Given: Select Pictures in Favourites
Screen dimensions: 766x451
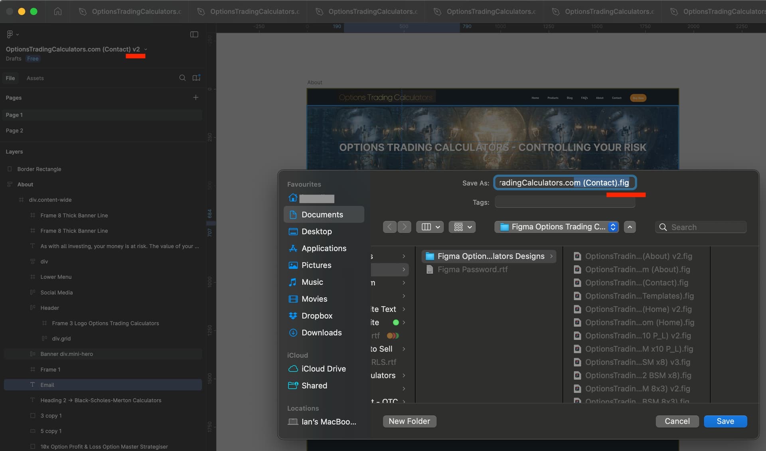Looking at the screenshot, I should [x=324, y=265].
